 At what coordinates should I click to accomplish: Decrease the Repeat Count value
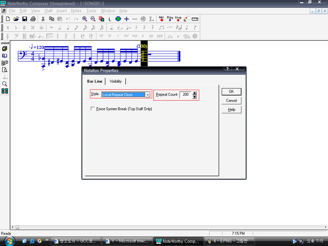click(195, 96)
